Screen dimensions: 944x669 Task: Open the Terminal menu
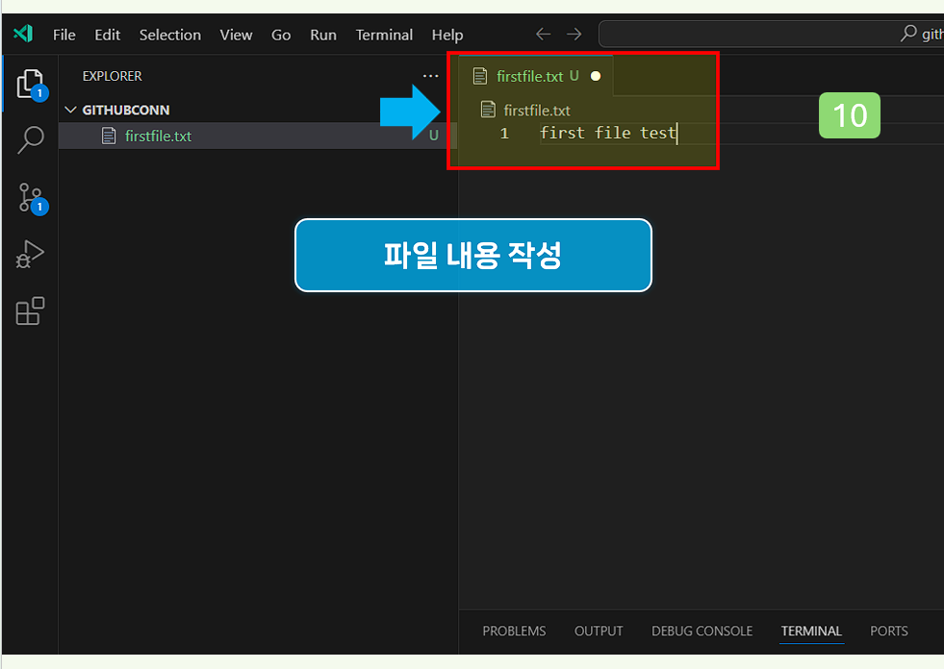coord(384,35)
